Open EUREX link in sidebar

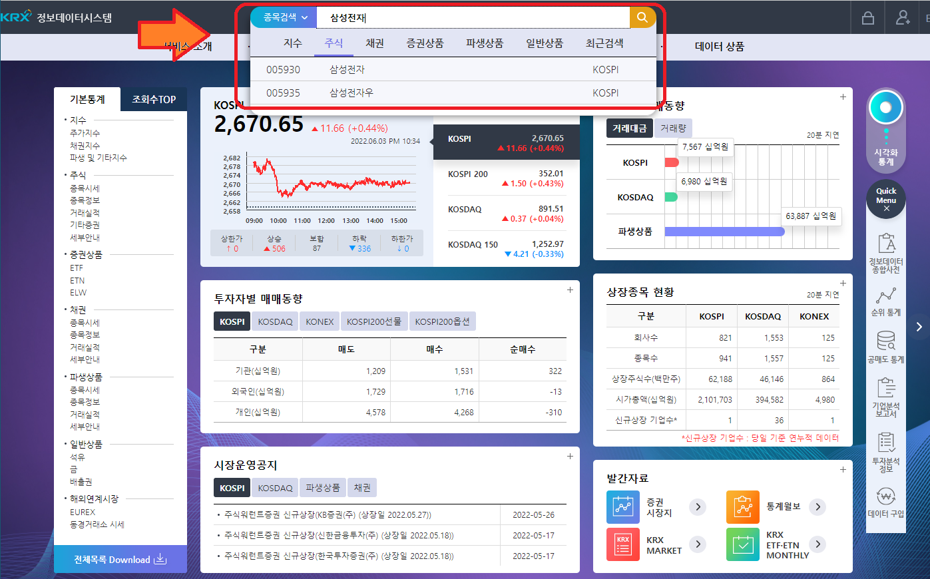(83, 512)
